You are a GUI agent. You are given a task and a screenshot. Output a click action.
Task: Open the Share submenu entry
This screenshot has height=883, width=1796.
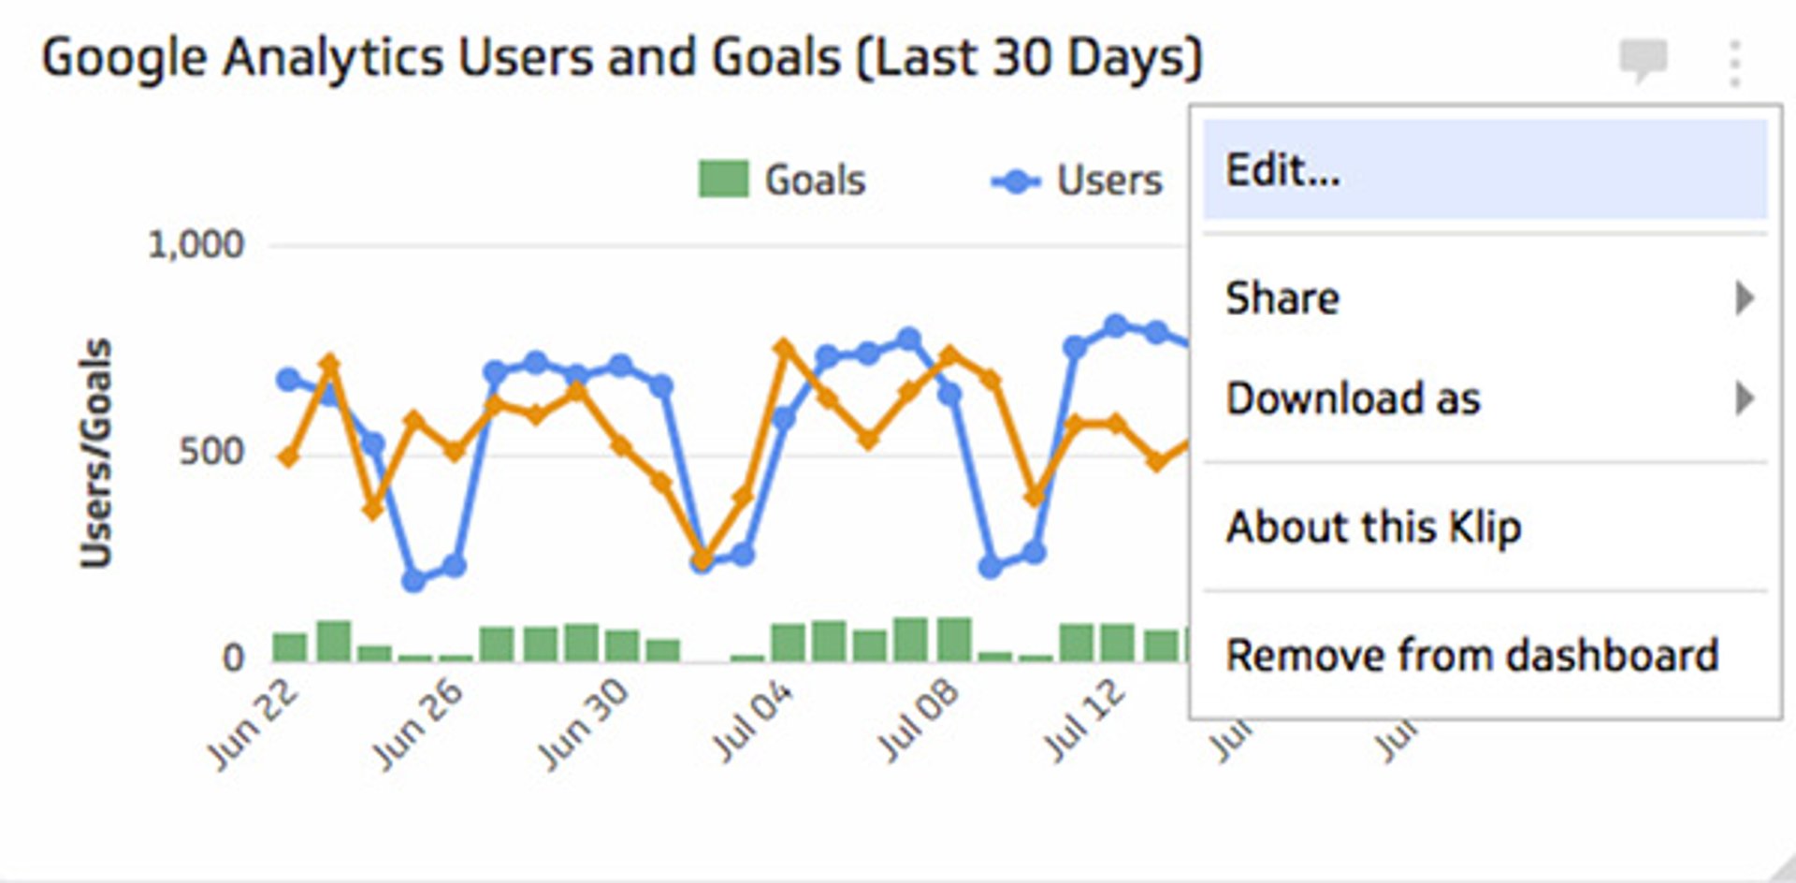coord(1283,299)
